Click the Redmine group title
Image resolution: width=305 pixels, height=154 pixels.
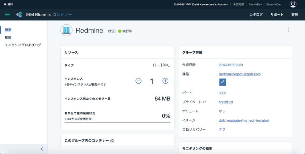tap(89, 31)
